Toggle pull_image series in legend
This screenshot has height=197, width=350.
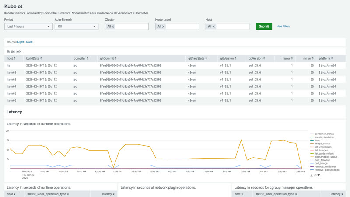pyautogui.click(x=319, y=163)
